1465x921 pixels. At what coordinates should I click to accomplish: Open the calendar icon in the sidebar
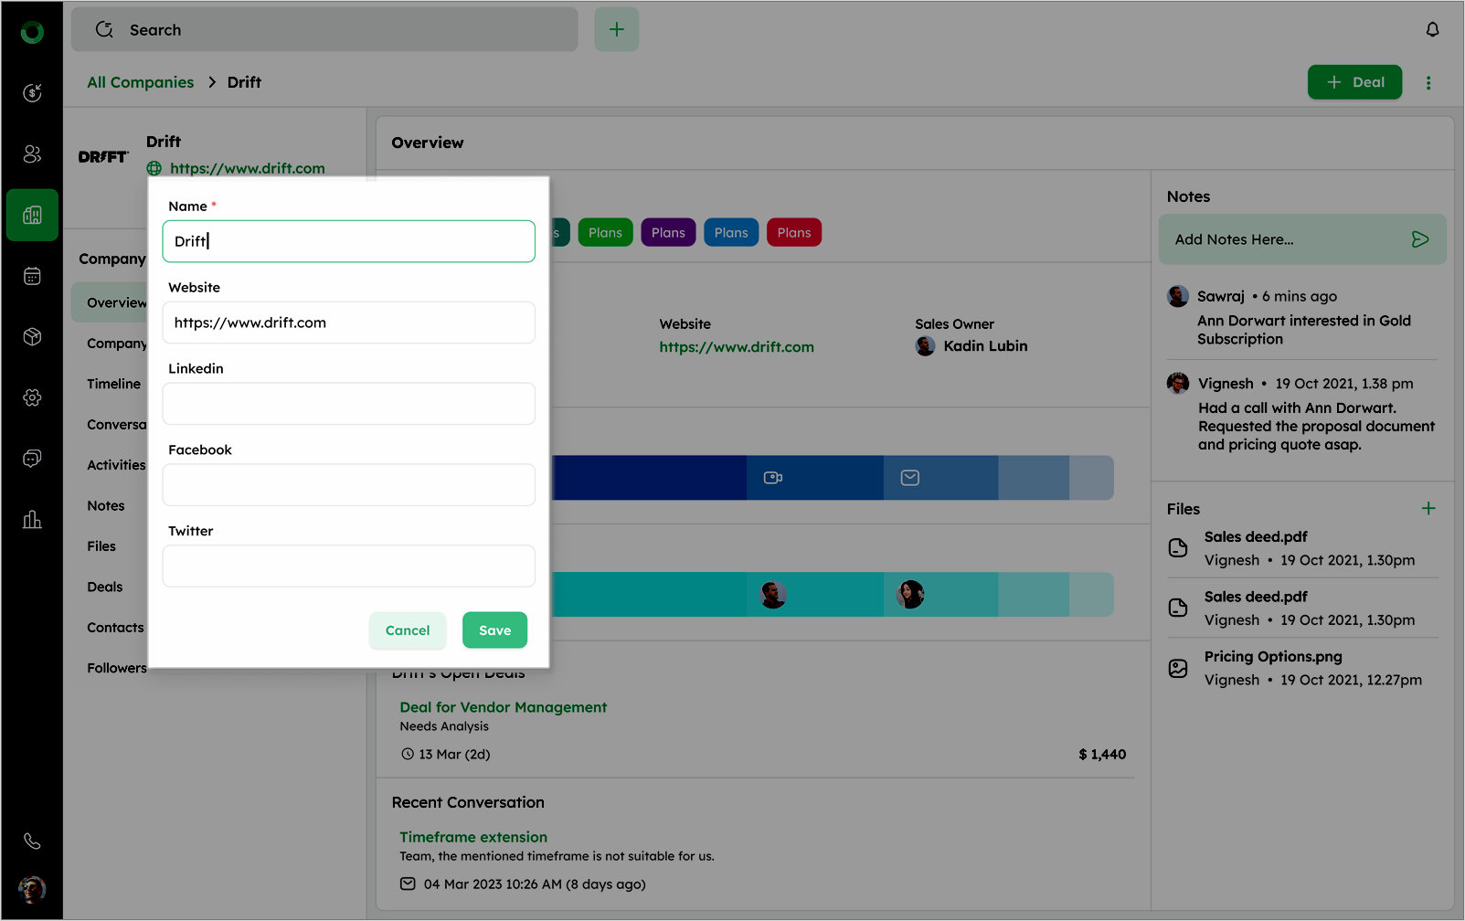(32, 276)
